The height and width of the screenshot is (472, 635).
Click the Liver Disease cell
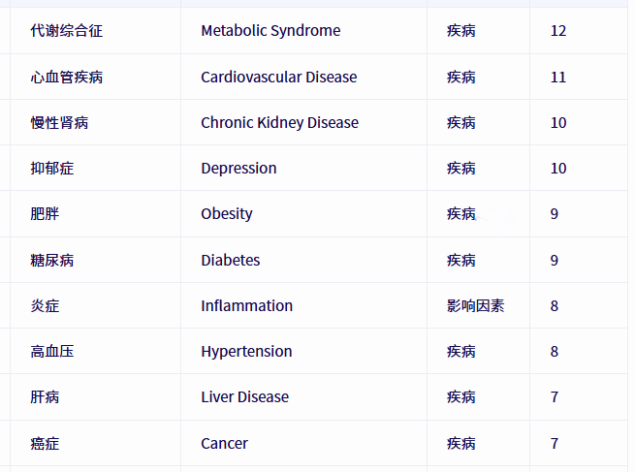click(x=245, y=397)
